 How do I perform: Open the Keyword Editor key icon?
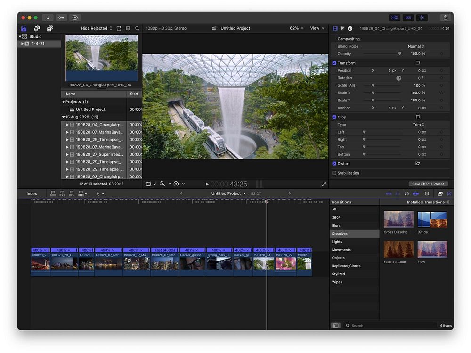click(x=61, y=17)
